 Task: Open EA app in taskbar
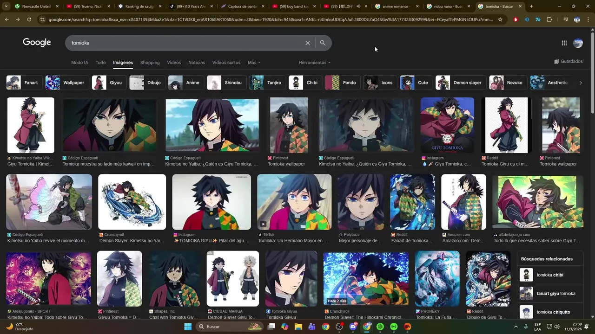click(x=408, y=327)
